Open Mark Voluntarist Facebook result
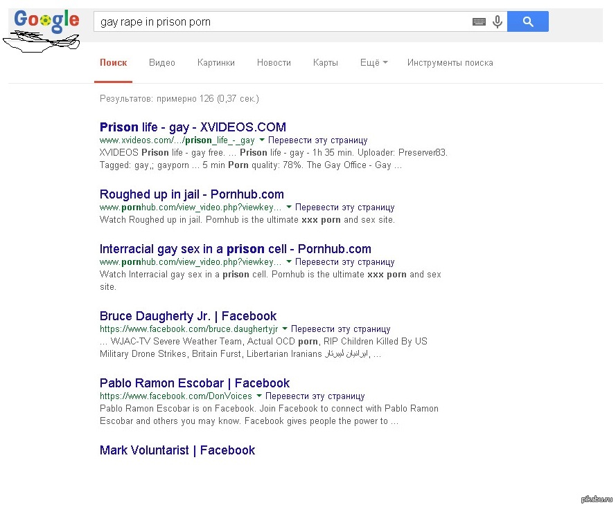Viewport: 616px width, 507px height. tap(177, 450)
